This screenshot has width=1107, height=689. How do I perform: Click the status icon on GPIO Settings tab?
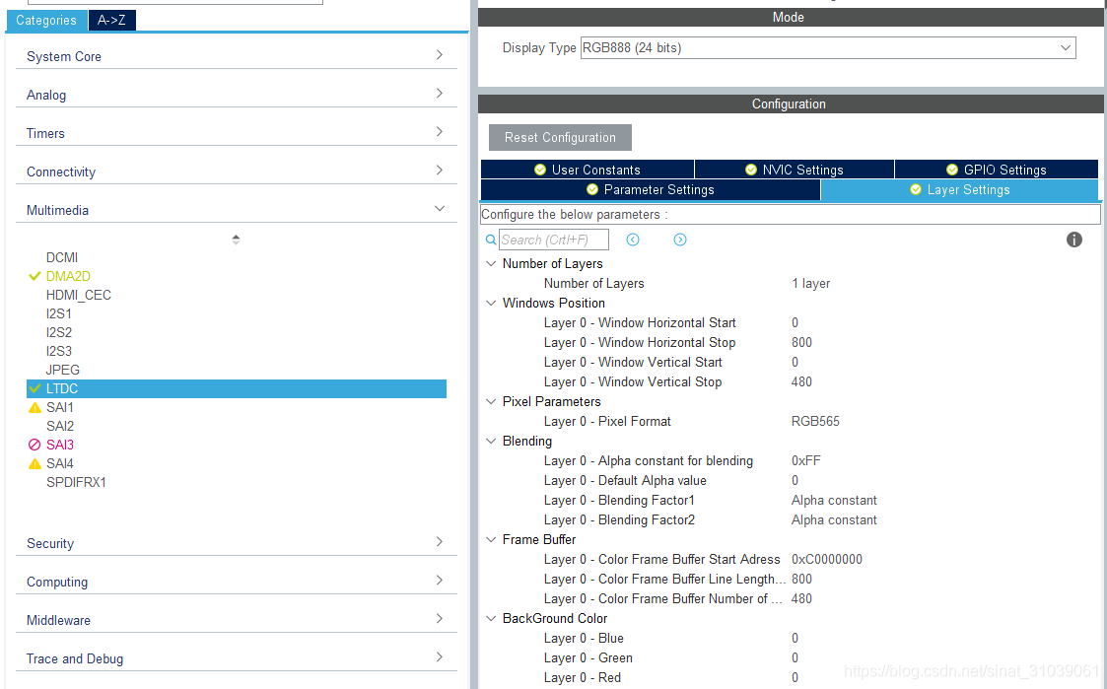click(x=952, y=170)
